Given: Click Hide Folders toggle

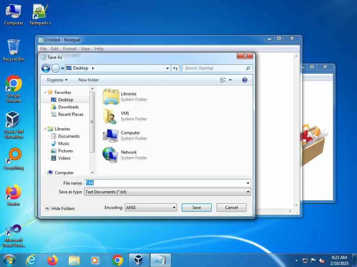Looking at the screenshot, I should click(x=60, y=209).
